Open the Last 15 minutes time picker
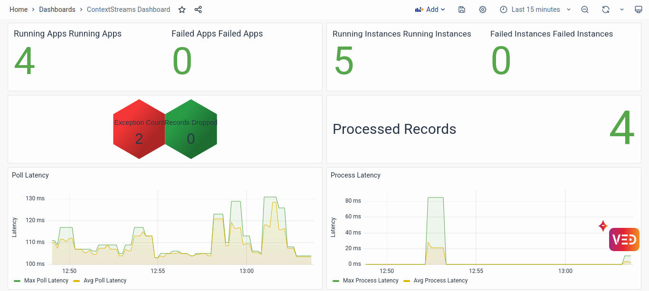 click(x=535, y=9)
